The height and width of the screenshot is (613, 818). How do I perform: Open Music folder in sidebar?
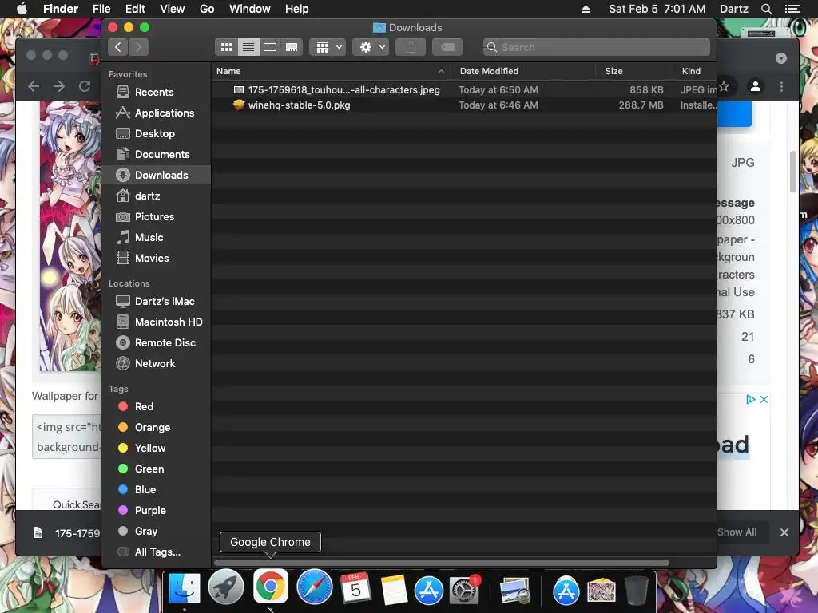point(157,238)
